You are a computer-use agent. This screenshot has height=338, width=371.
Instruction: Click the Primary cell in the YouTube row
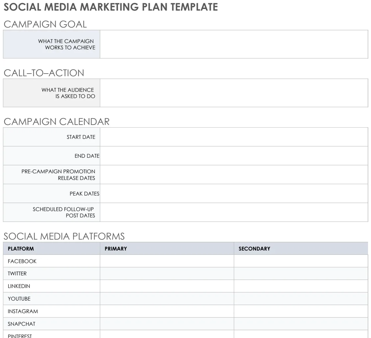click(167, 299)
